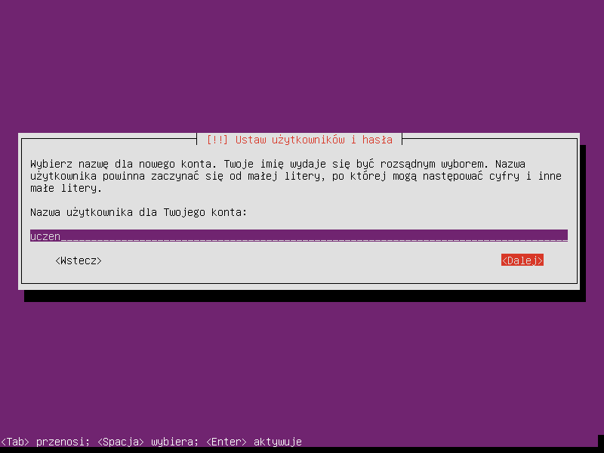Click the '<Enter> aktywuje' hint in bottom bar
Viewport: 604px width, 453px height.
pos(254,442)
